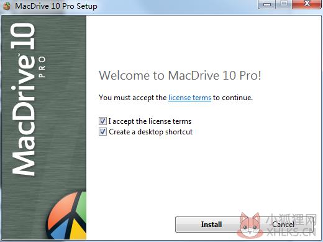Click the disabled maximize window button
Screen dimensions: 323x242
click(x=284, y=4)
